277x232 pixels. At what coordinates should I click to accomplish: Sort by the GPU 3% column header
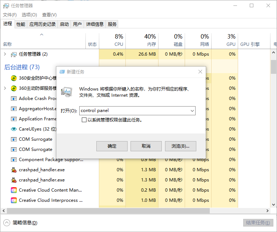pos(225,41)
